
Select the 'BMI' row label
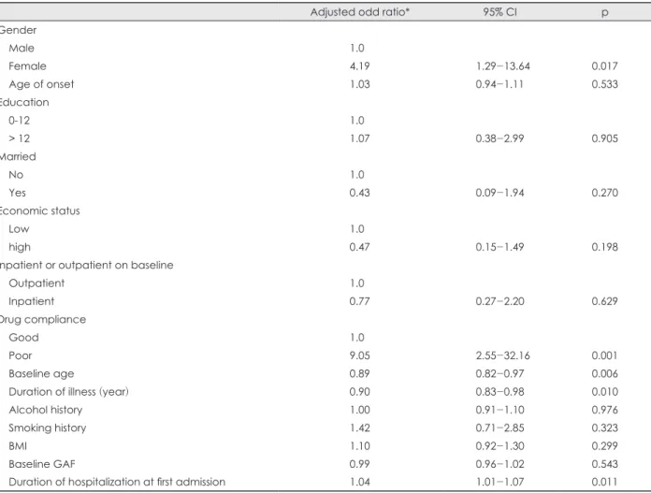pyautogui.click(x=18, y=446)
